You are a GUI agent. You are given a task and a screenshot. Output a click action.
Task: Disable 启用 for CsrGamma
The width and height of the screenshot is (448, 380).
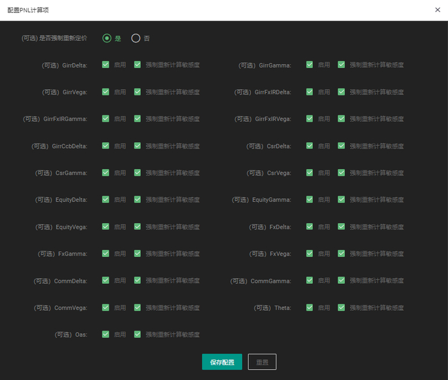(106, 173)
